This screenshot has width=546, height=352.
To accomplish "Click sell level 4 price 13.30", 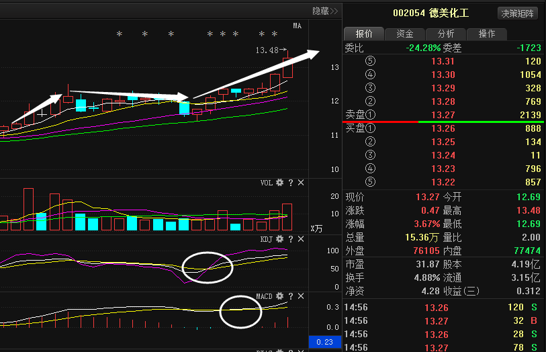I will (443, 75).
